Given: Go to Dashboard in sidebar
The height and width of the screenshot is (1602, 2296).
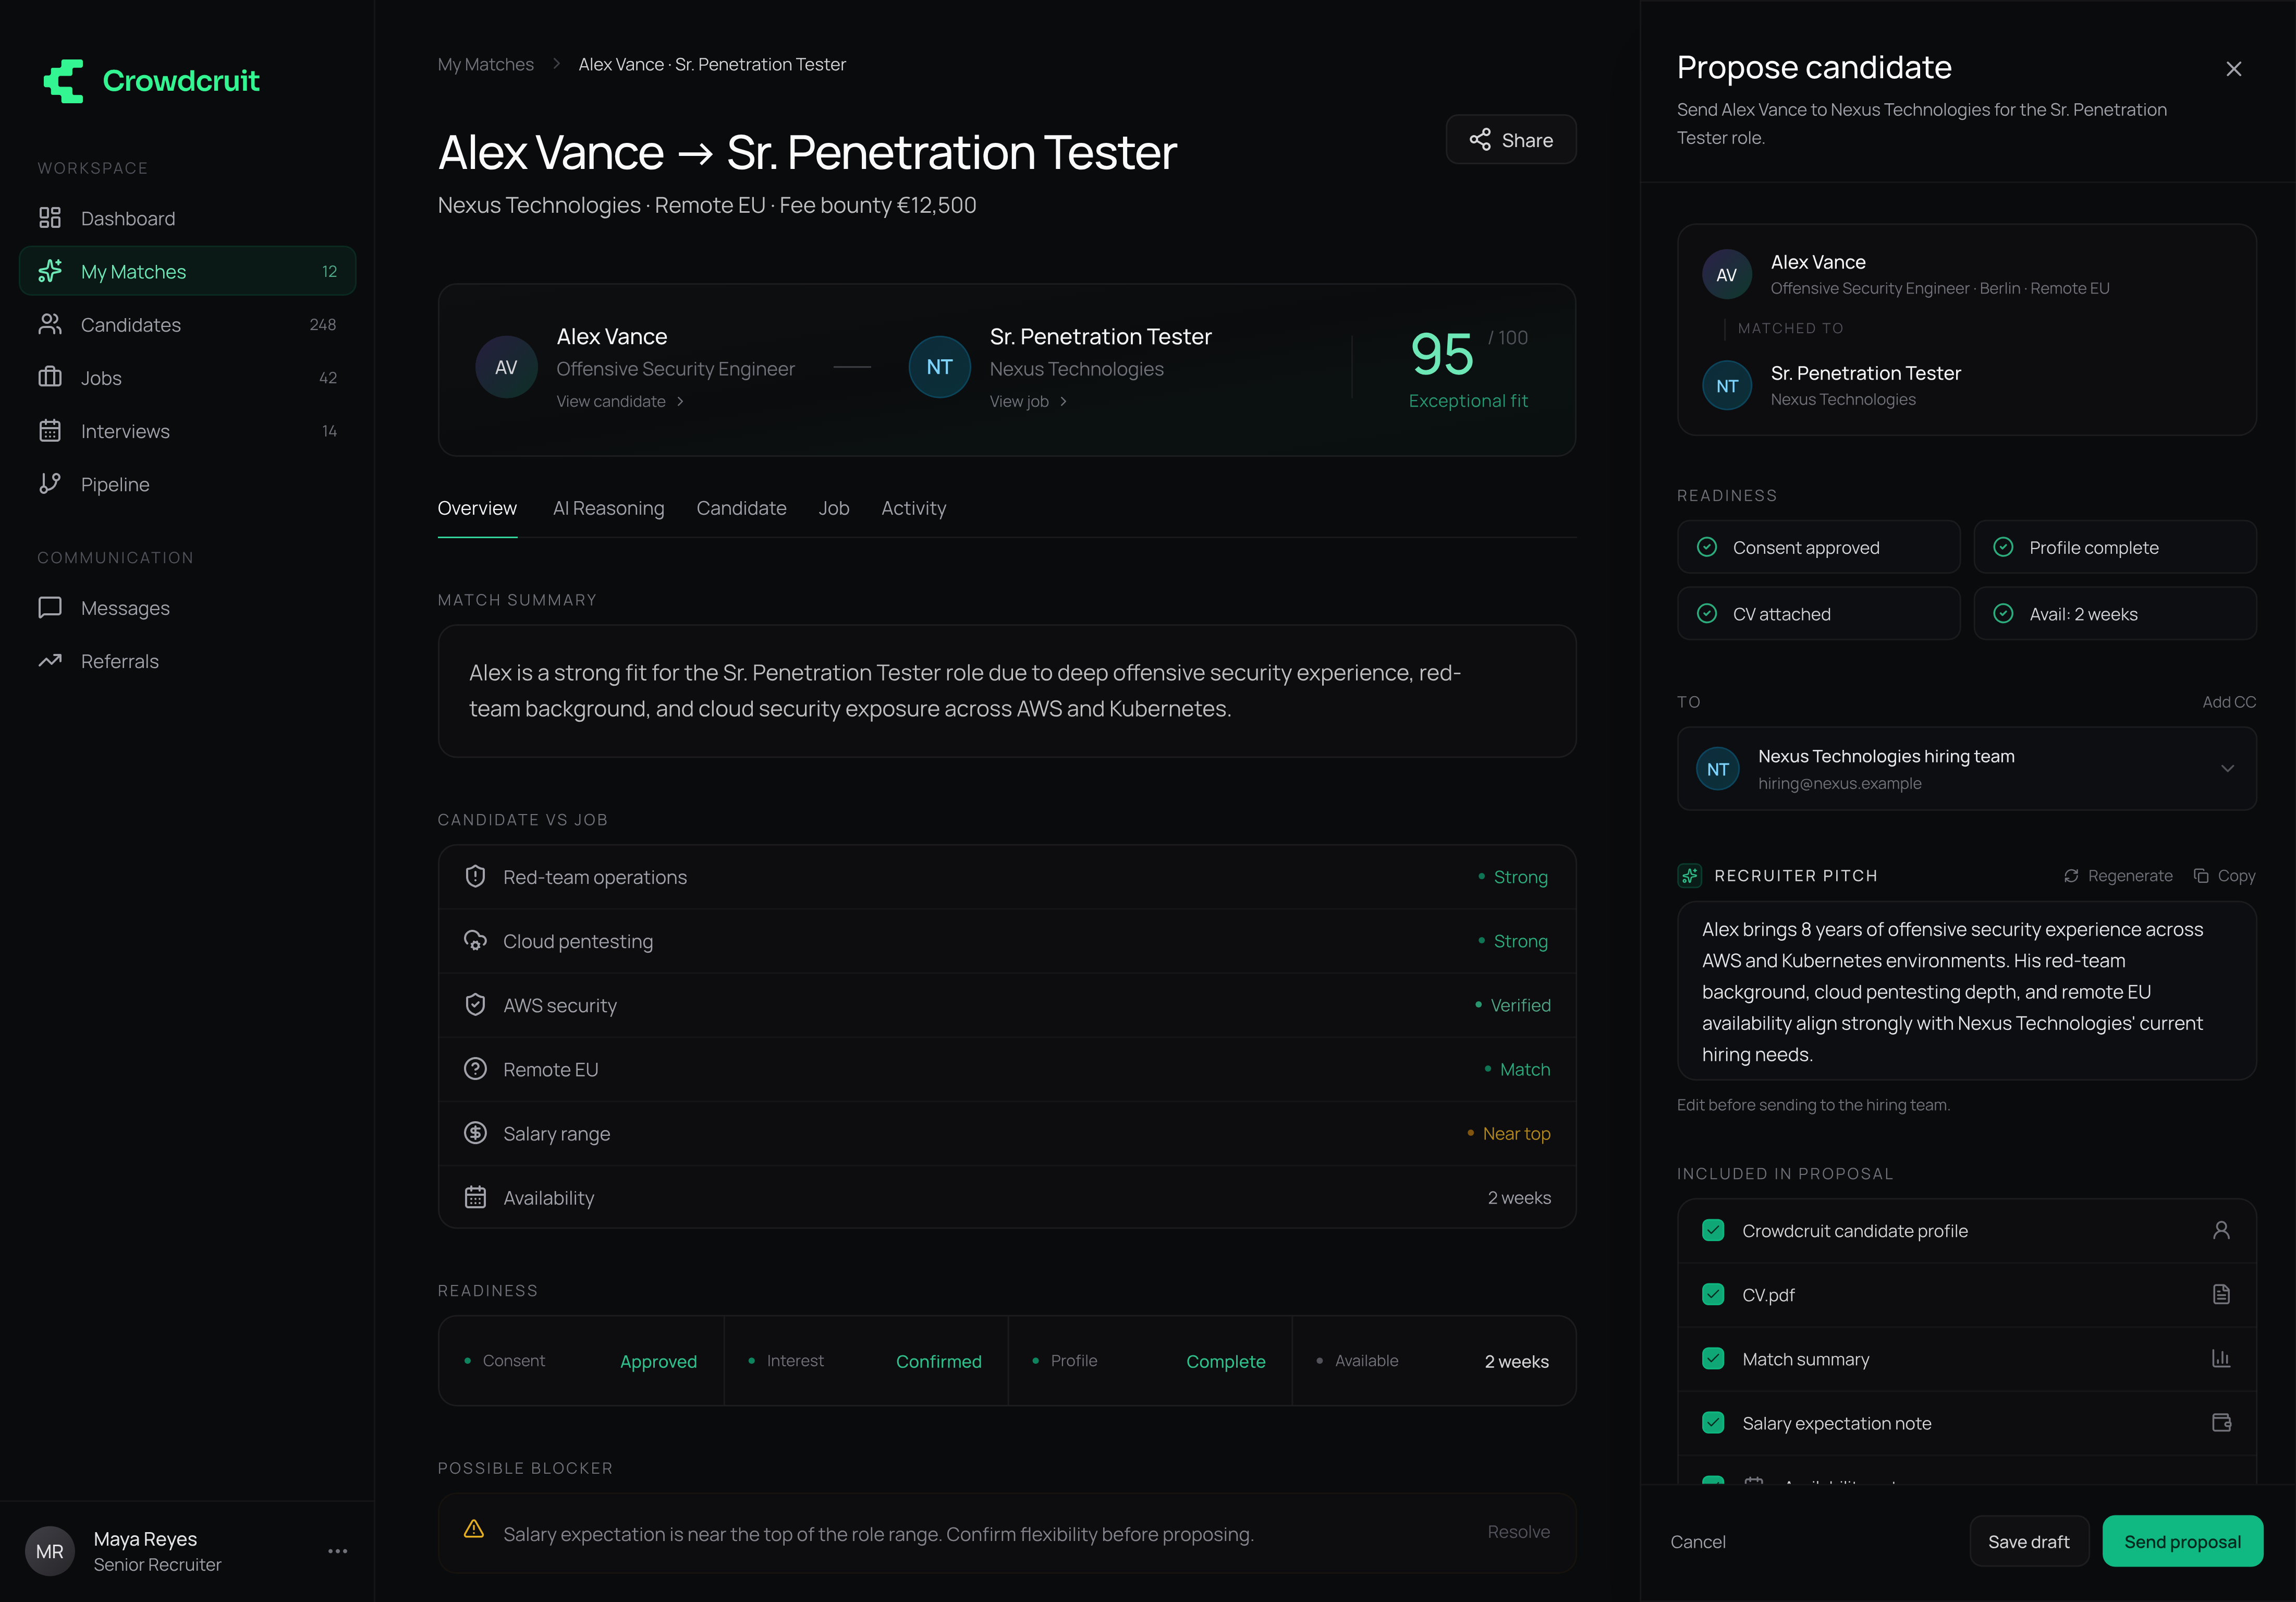Looking at the screenshot, I should click(187, 218).
